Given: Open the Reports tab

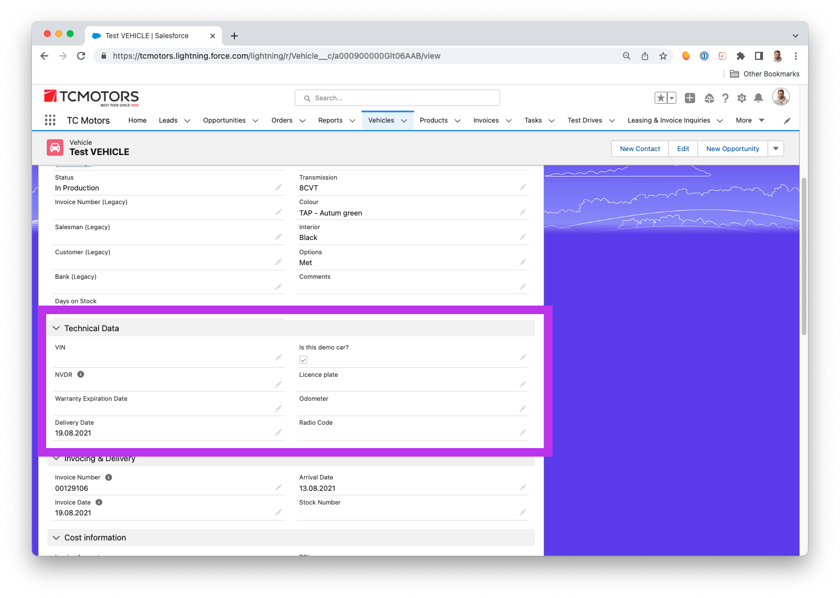Looking at the screenshot, I should tap(330, 120).
